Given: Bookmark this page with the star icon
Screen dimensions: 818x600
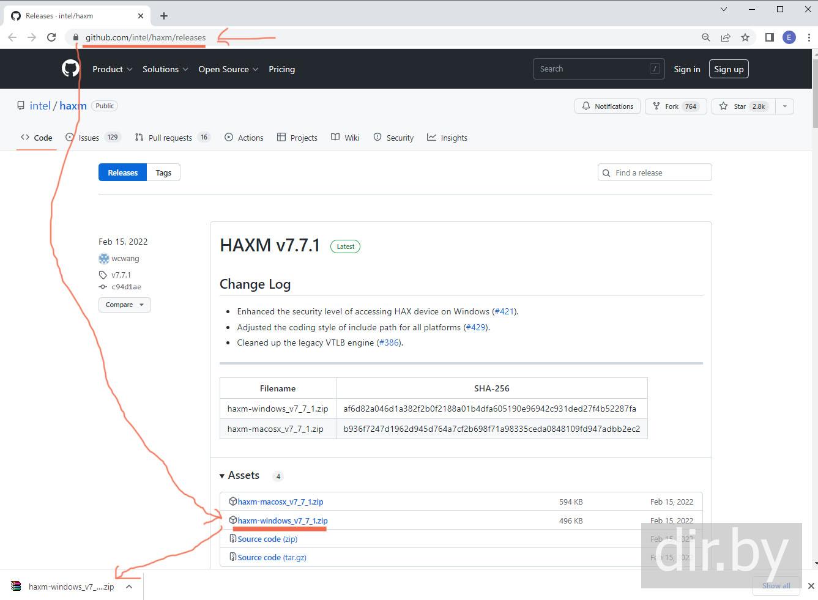Looking at the screenshot, I should (745, 37).
